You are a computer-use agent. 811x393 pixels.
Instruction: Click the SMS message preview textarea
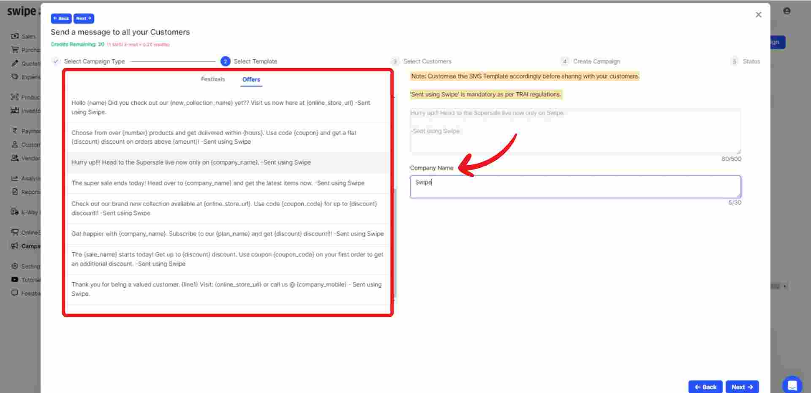[x=575, y=131]
